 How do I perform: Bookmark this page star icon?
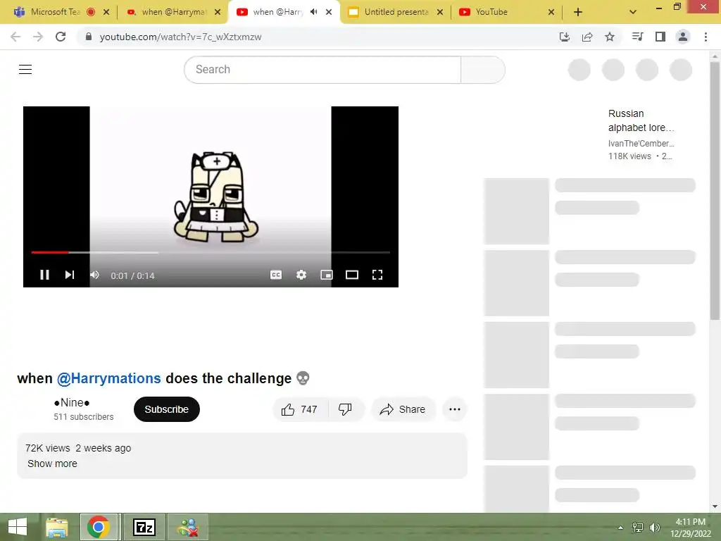pyautogui.click(x=610, y=37)
